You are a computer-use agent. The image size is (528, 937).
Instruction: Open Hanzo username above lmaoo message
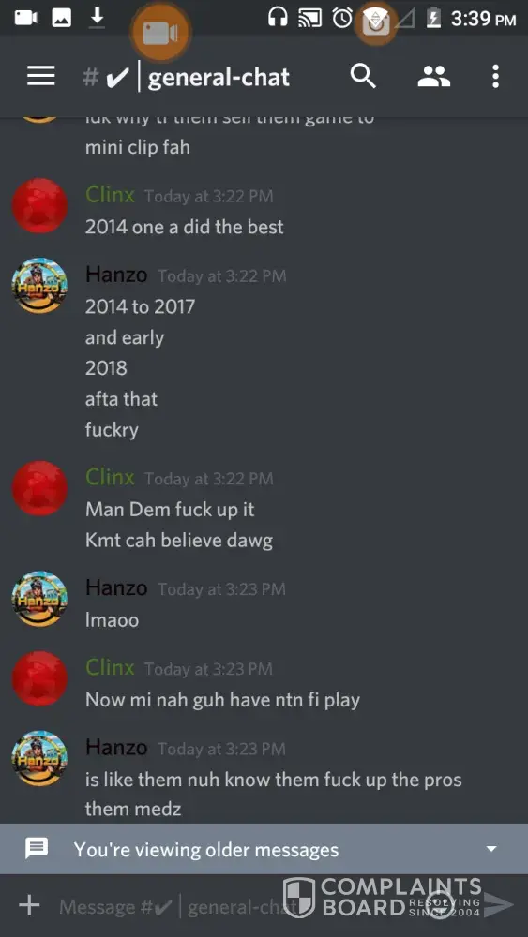click(x=116, y=588)
